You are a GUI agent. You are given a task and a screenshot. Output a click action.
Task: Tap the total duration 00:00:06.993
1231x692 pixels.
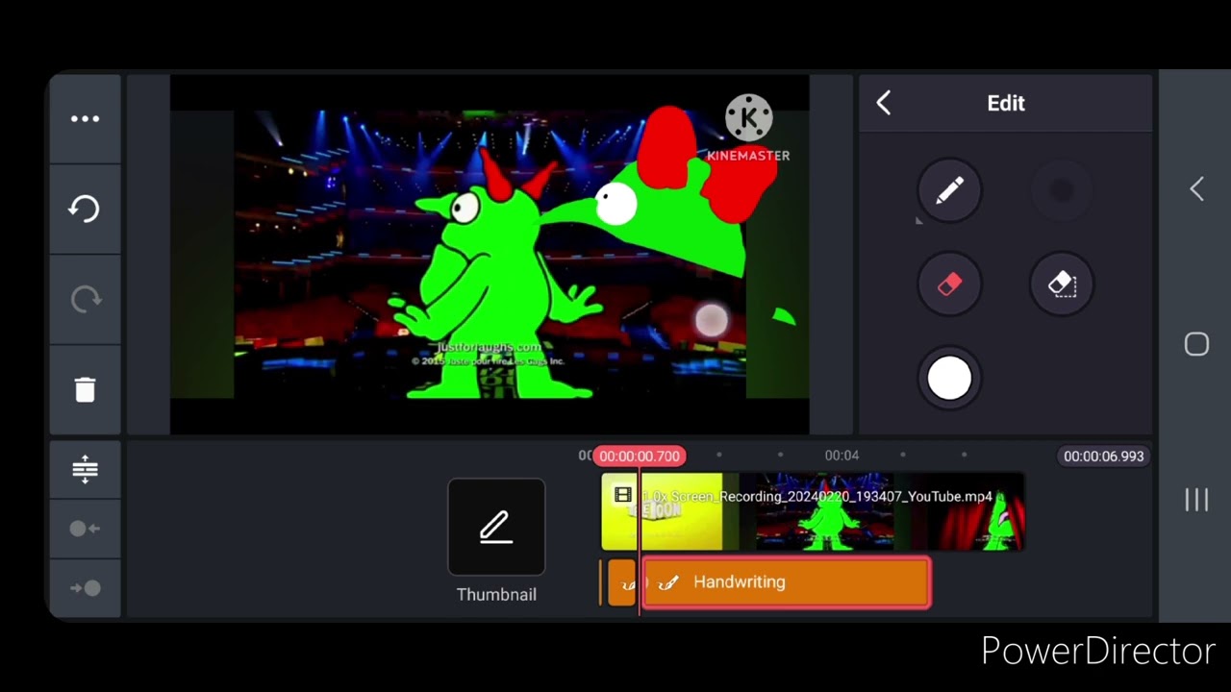(1103, 457)
